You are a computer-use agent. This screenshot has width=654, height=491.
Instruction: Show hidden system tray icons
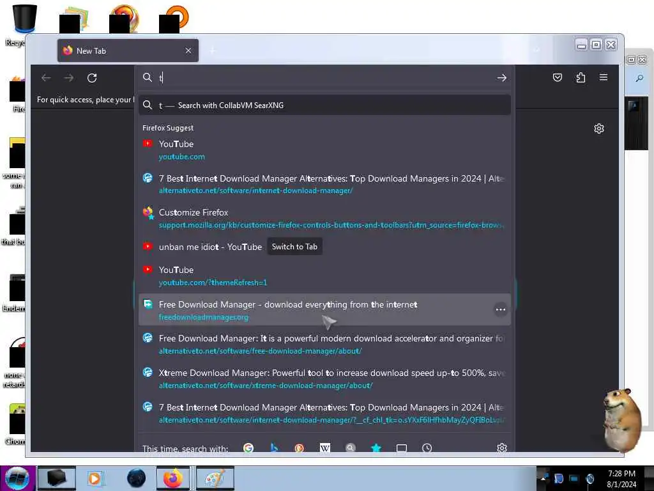click(543, 478)
